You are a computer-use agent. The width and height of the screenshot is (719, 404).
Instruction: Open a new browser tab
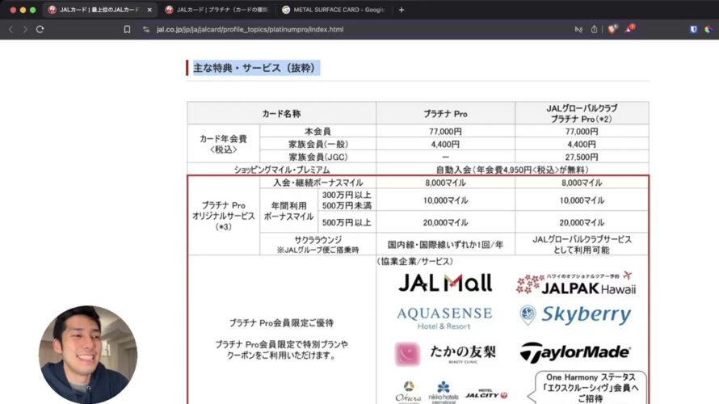coord(402,10)
